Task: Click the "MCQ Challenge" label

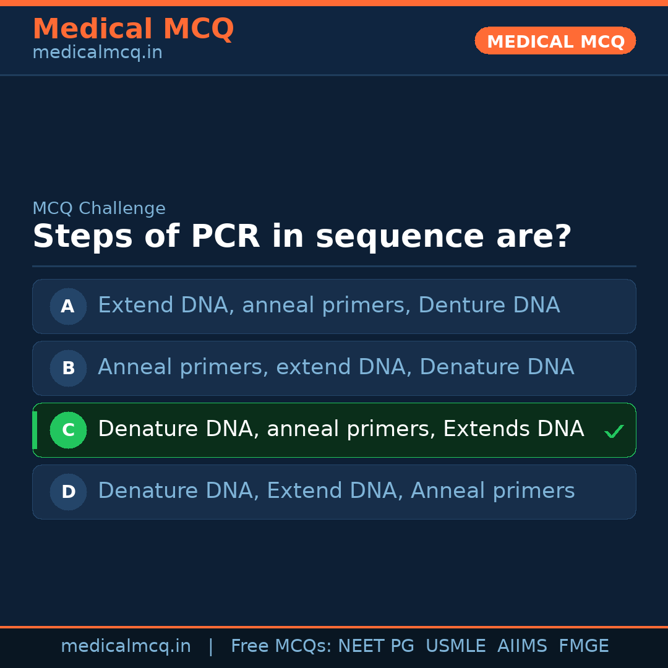Action: coord(99,208)
